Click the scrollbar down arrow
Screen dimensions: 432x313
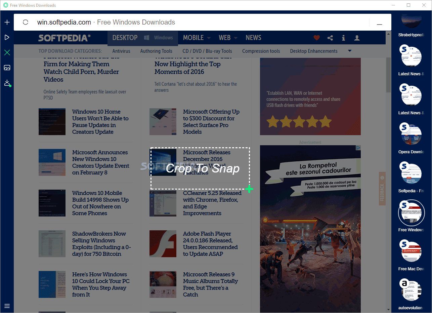click(x=389, y=310)
